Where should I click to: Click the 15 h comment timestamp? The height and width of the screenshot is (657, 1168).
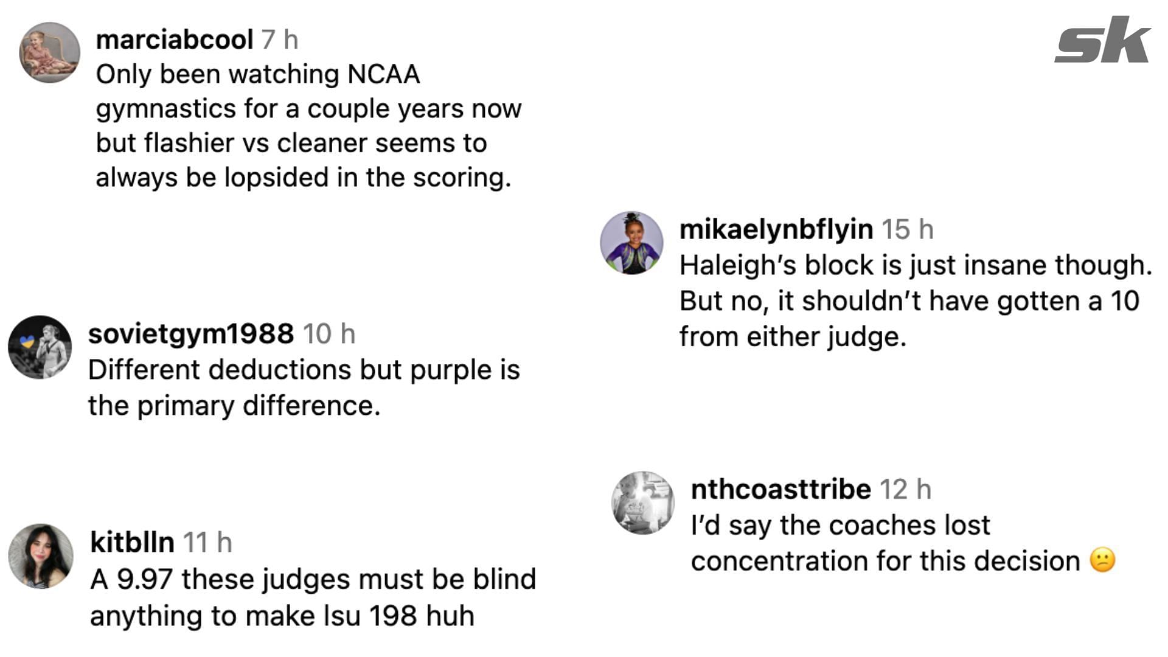(x=908, y=229)
